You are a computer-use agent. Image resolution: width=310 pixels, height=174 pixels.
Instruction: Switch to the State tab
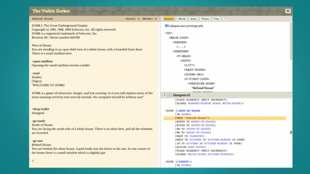(x=193, y=19)
